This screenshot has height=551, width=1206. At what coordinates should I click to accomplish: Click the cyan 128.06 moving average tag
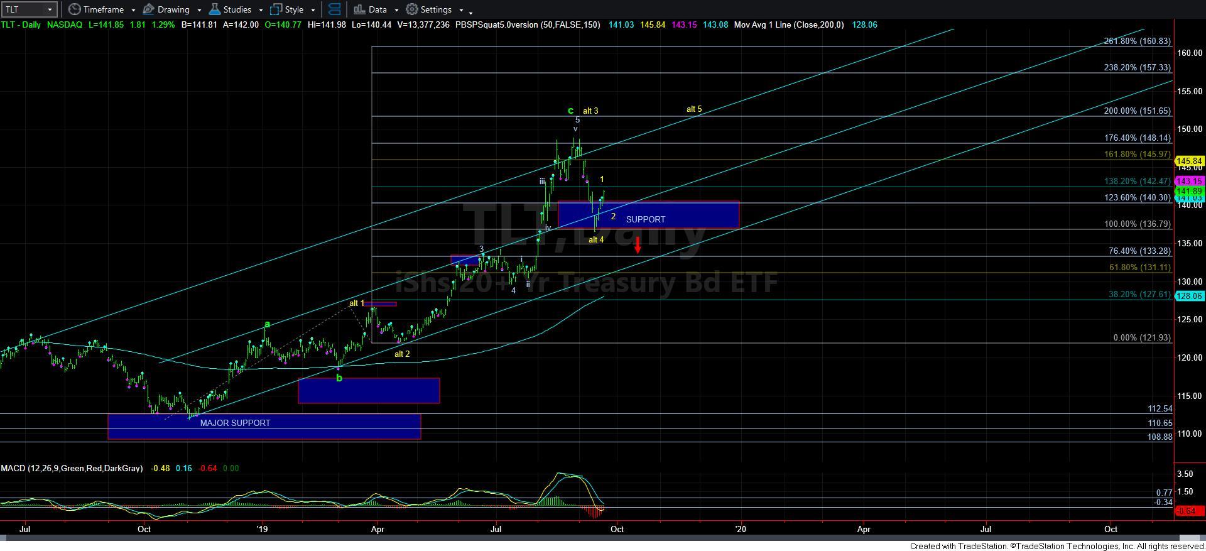[1189, 296]
